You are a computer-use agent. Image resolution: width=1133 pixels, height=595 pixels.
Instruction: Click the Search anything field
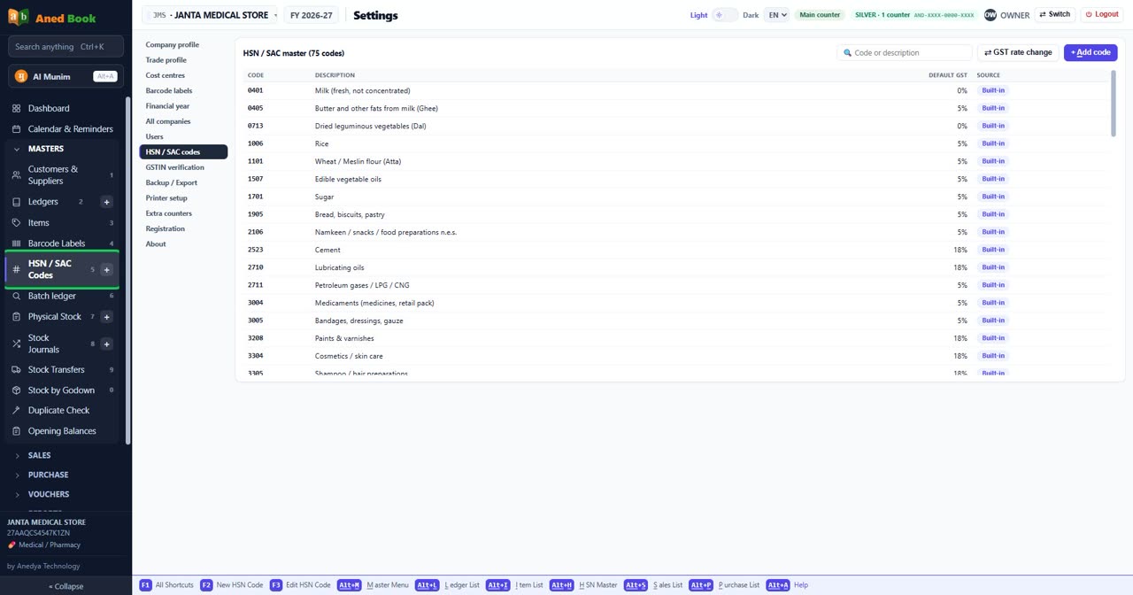click(x=66, y=47)
